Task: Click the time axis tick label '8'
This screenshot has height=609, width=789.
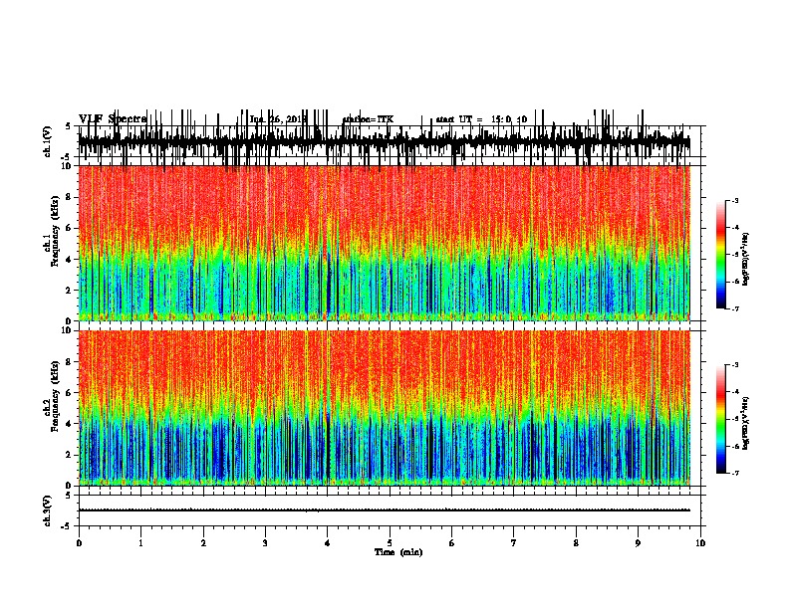Action: 576,543
